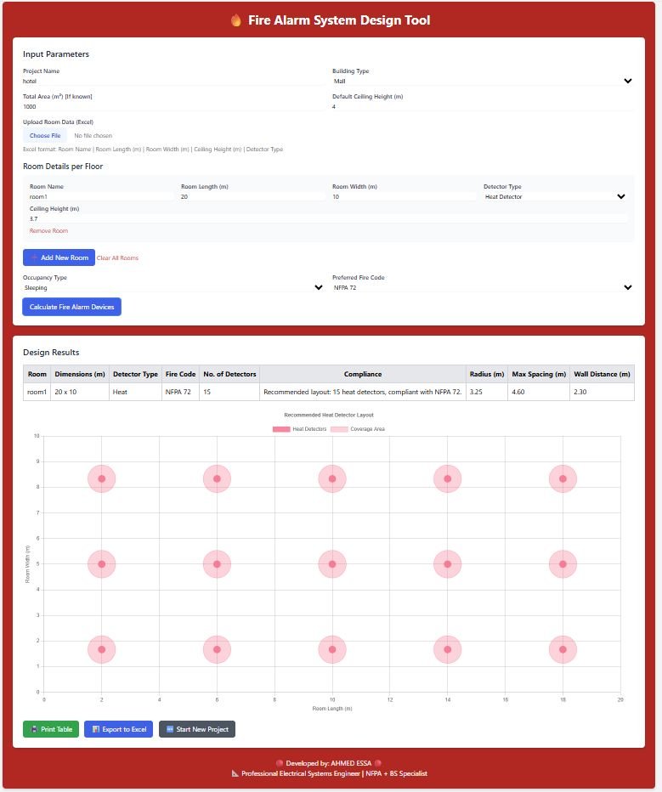Click the plus icon on Add New Room
This screenshot has width=662, height=792.
pyautogui.click(x=34, y=257)
